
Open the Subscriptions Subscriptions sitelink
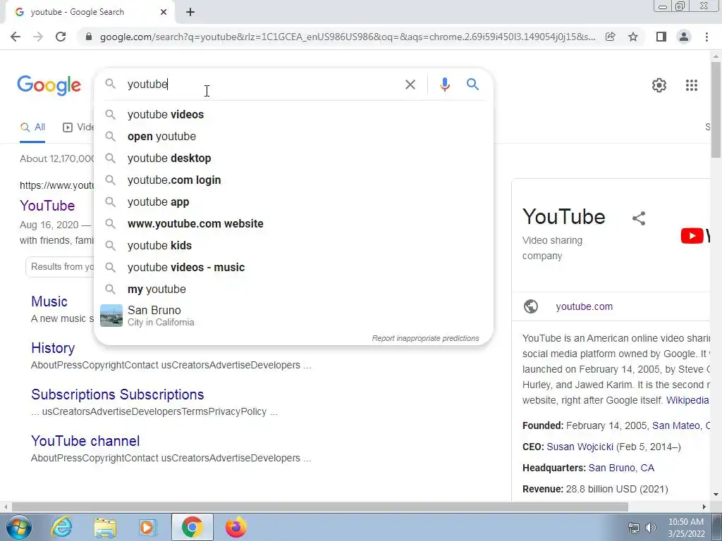tap(118, 394)
